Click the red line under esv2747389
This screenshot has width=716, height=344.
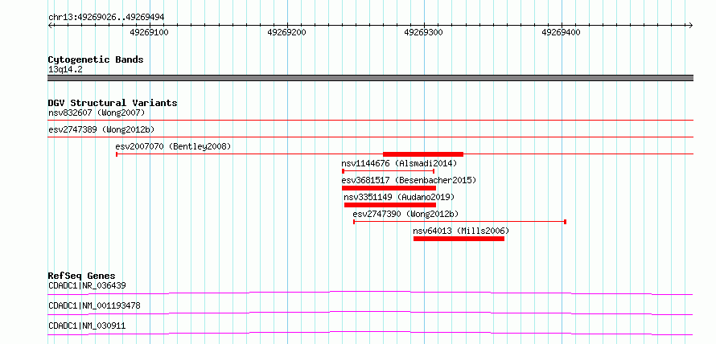tap(370, 137)
